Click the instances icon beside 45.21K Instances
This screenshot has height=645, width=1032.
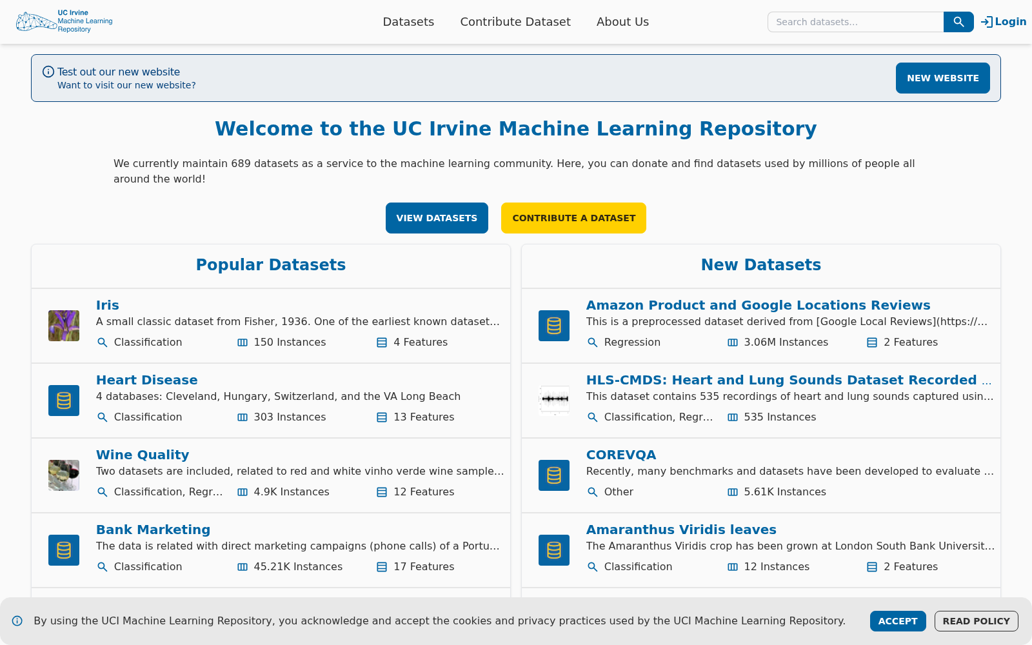click(x=243, y=567)
